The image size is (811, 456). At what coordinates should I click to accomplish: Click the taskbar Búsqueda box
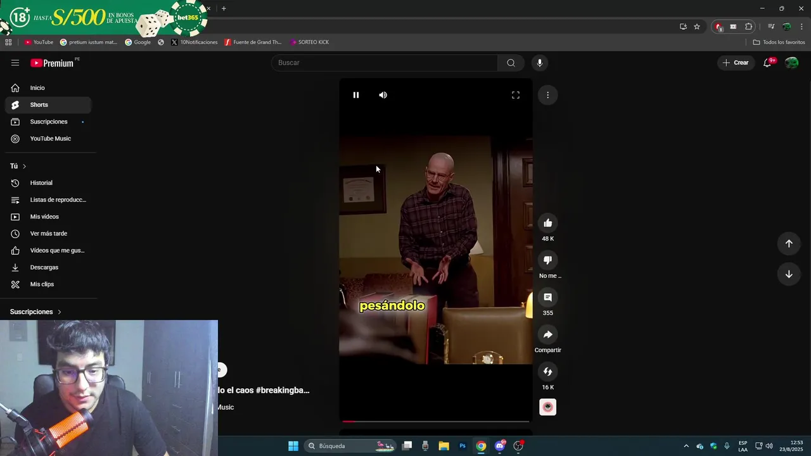(350, 446)
